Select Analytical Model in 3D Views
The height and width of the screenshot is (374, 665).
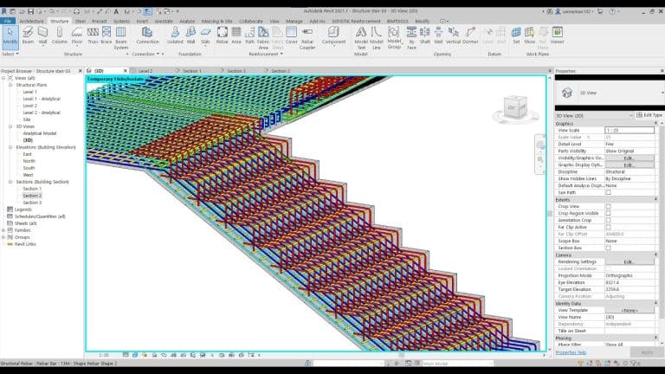coord(40,133)
